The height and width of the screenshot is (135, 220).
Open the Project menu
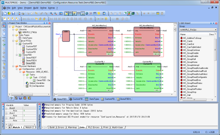point(28,8)
